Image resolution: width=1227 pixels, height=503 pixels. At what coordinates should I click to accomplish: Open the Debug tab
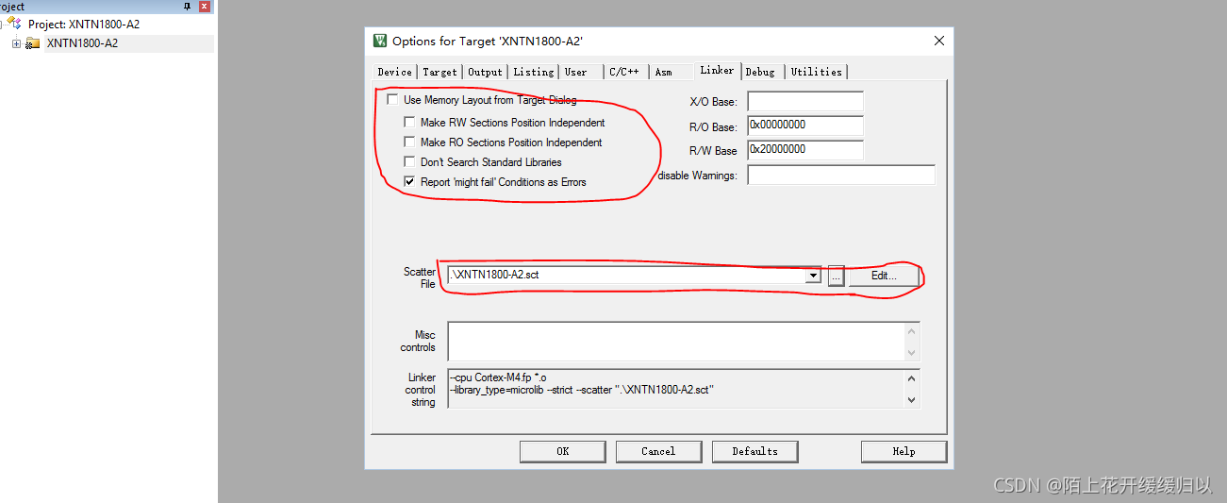[x=760, y=72]
